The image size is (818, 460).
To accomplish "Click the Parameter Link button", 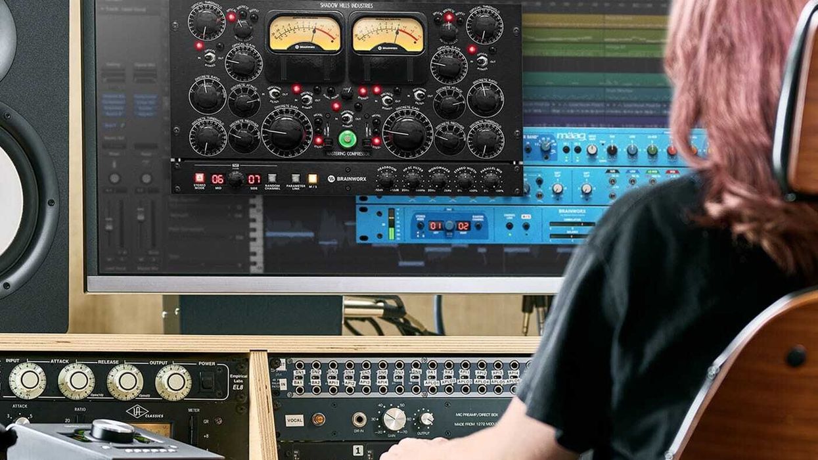I will (295, 179).
